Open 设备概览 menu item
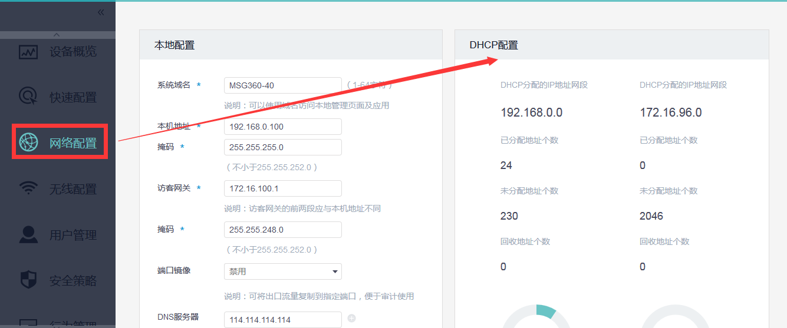787x328 pixels. click(58, 52)
